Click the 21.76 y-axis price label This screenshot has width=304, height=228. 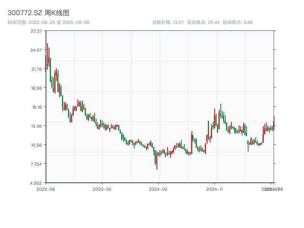point(36,69)
